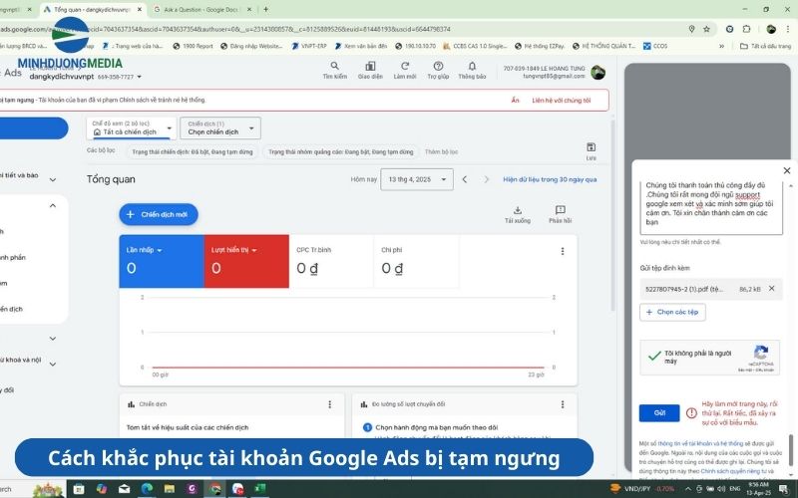
Task: Open scorecard three-dot options menu
Action: (x=563, y=251)
